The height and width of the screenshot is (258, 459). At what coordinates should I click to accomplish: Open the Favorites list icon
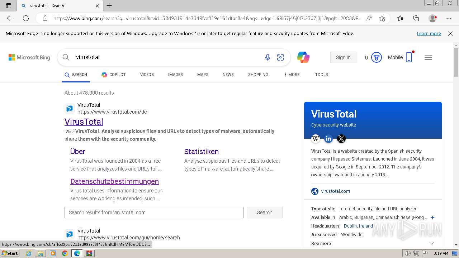click(400, 18)
